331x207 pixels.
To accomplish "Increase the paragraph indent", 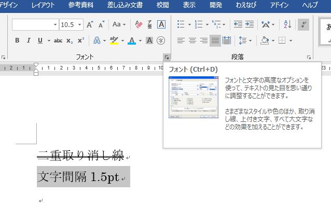I will click(250, 24).
